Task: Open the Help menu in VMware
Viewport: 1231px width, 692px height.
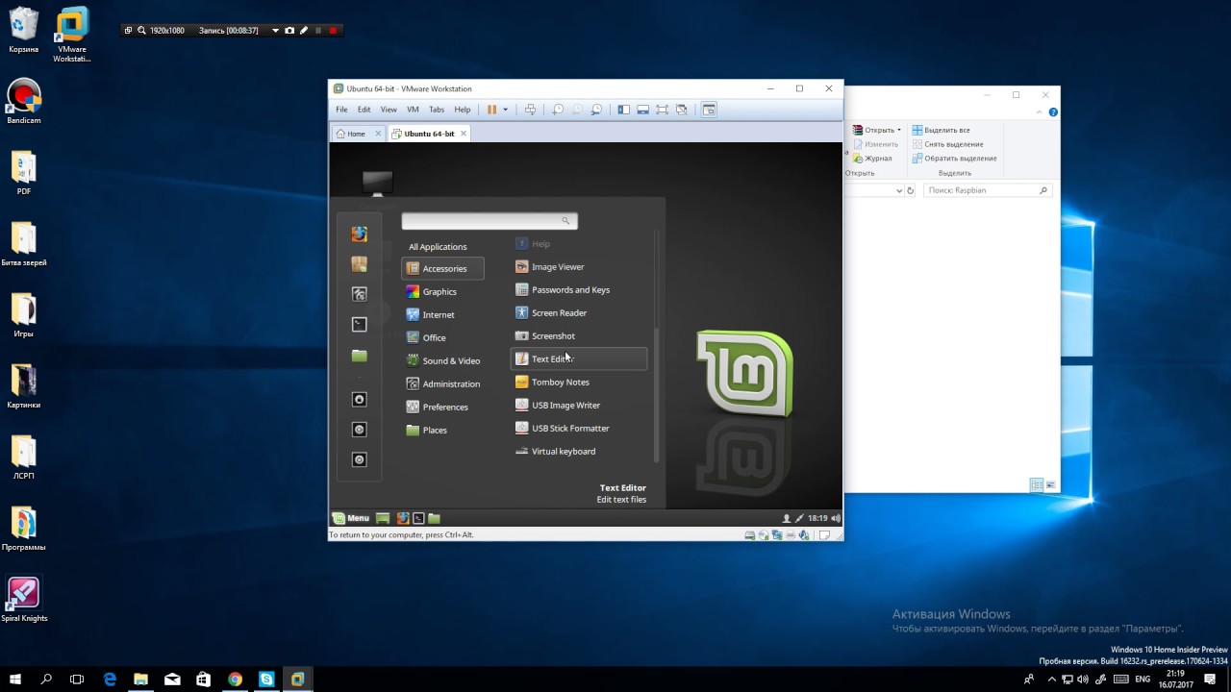Action: [x=463, y=110]
